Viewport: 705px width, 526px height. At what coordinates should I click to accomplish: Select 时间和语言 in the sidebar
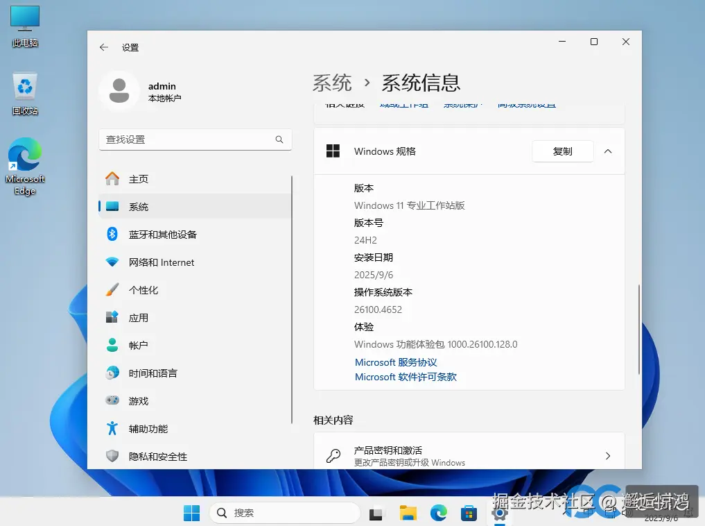point(195,373)
